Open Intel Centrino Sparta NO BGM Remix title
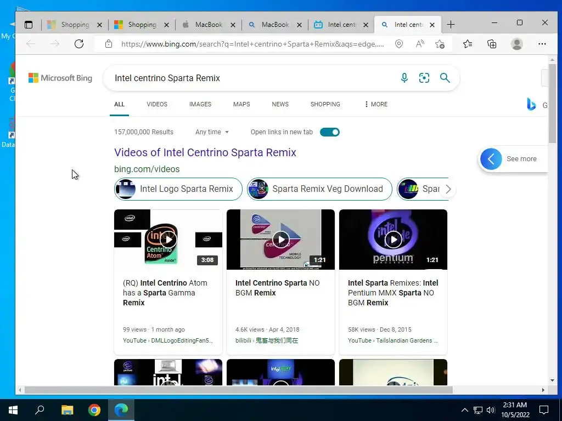Viewport: 562px width, 421px height. tap(277, 288)
